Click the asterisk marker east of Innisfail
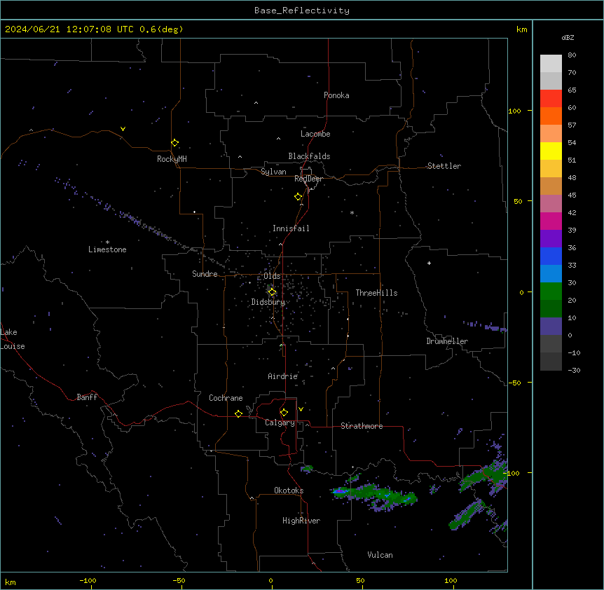Screen dimensions: 604x590 point(352,212)
